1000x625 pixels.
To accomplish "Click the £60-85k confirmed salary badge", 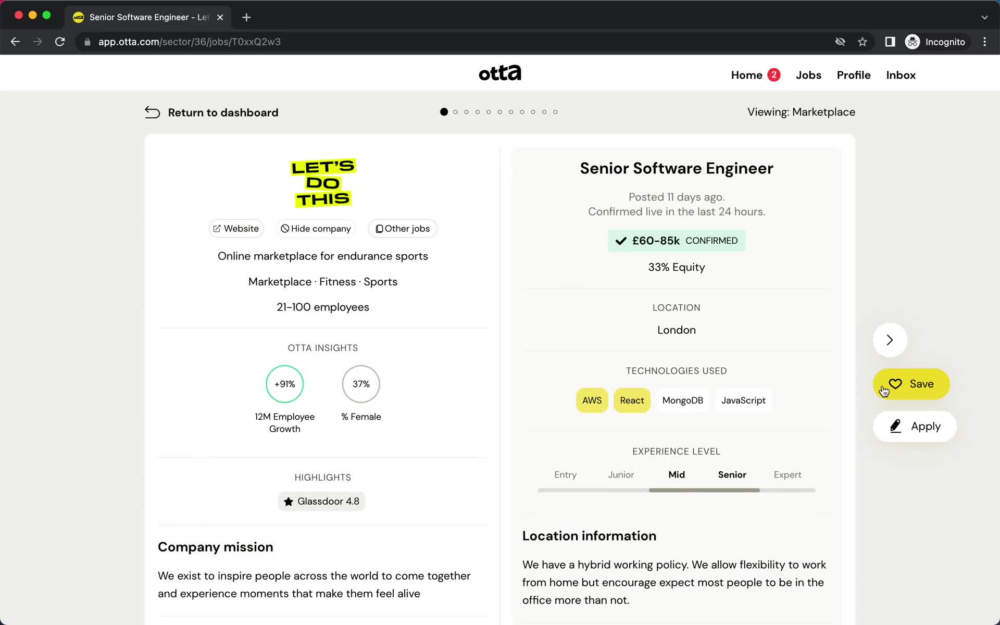I will coord(677,241).
